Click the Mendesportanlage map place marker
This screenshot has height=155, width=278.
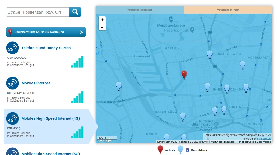coord(171,19)
